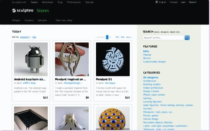Viewport: 210px width, 131px height.
Task: Open the Workshops menu item
Action: [x=47, y=2]
